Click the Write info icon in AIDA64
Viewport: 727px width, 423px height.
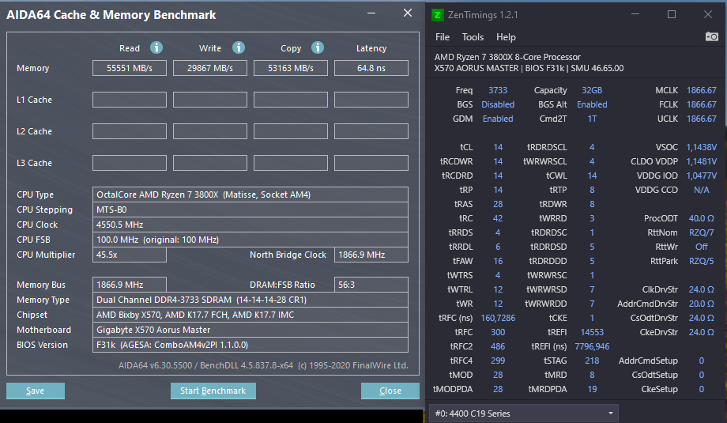239,47
